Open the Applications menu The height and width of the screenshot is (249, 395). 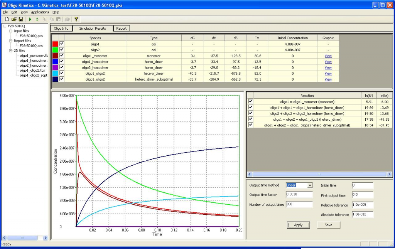tap(40, 12)
